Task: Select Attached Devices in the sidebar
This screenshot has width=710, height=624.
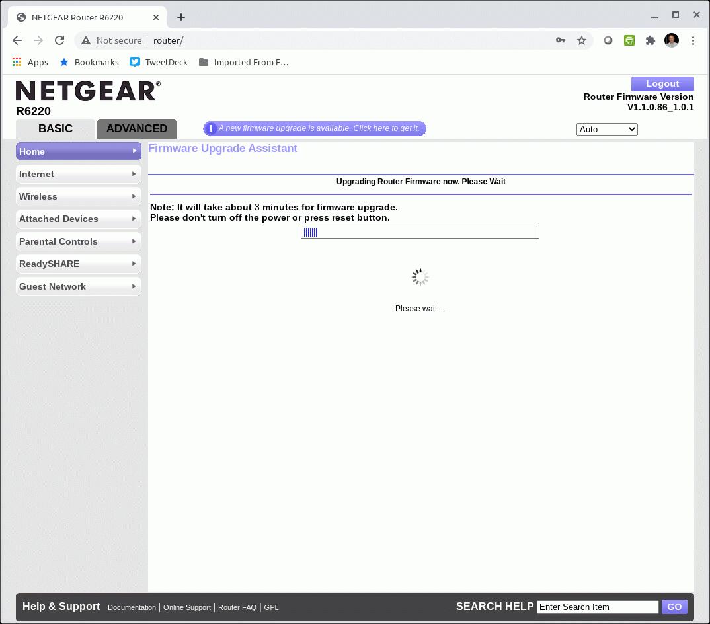Action: (x=78, y=219)
